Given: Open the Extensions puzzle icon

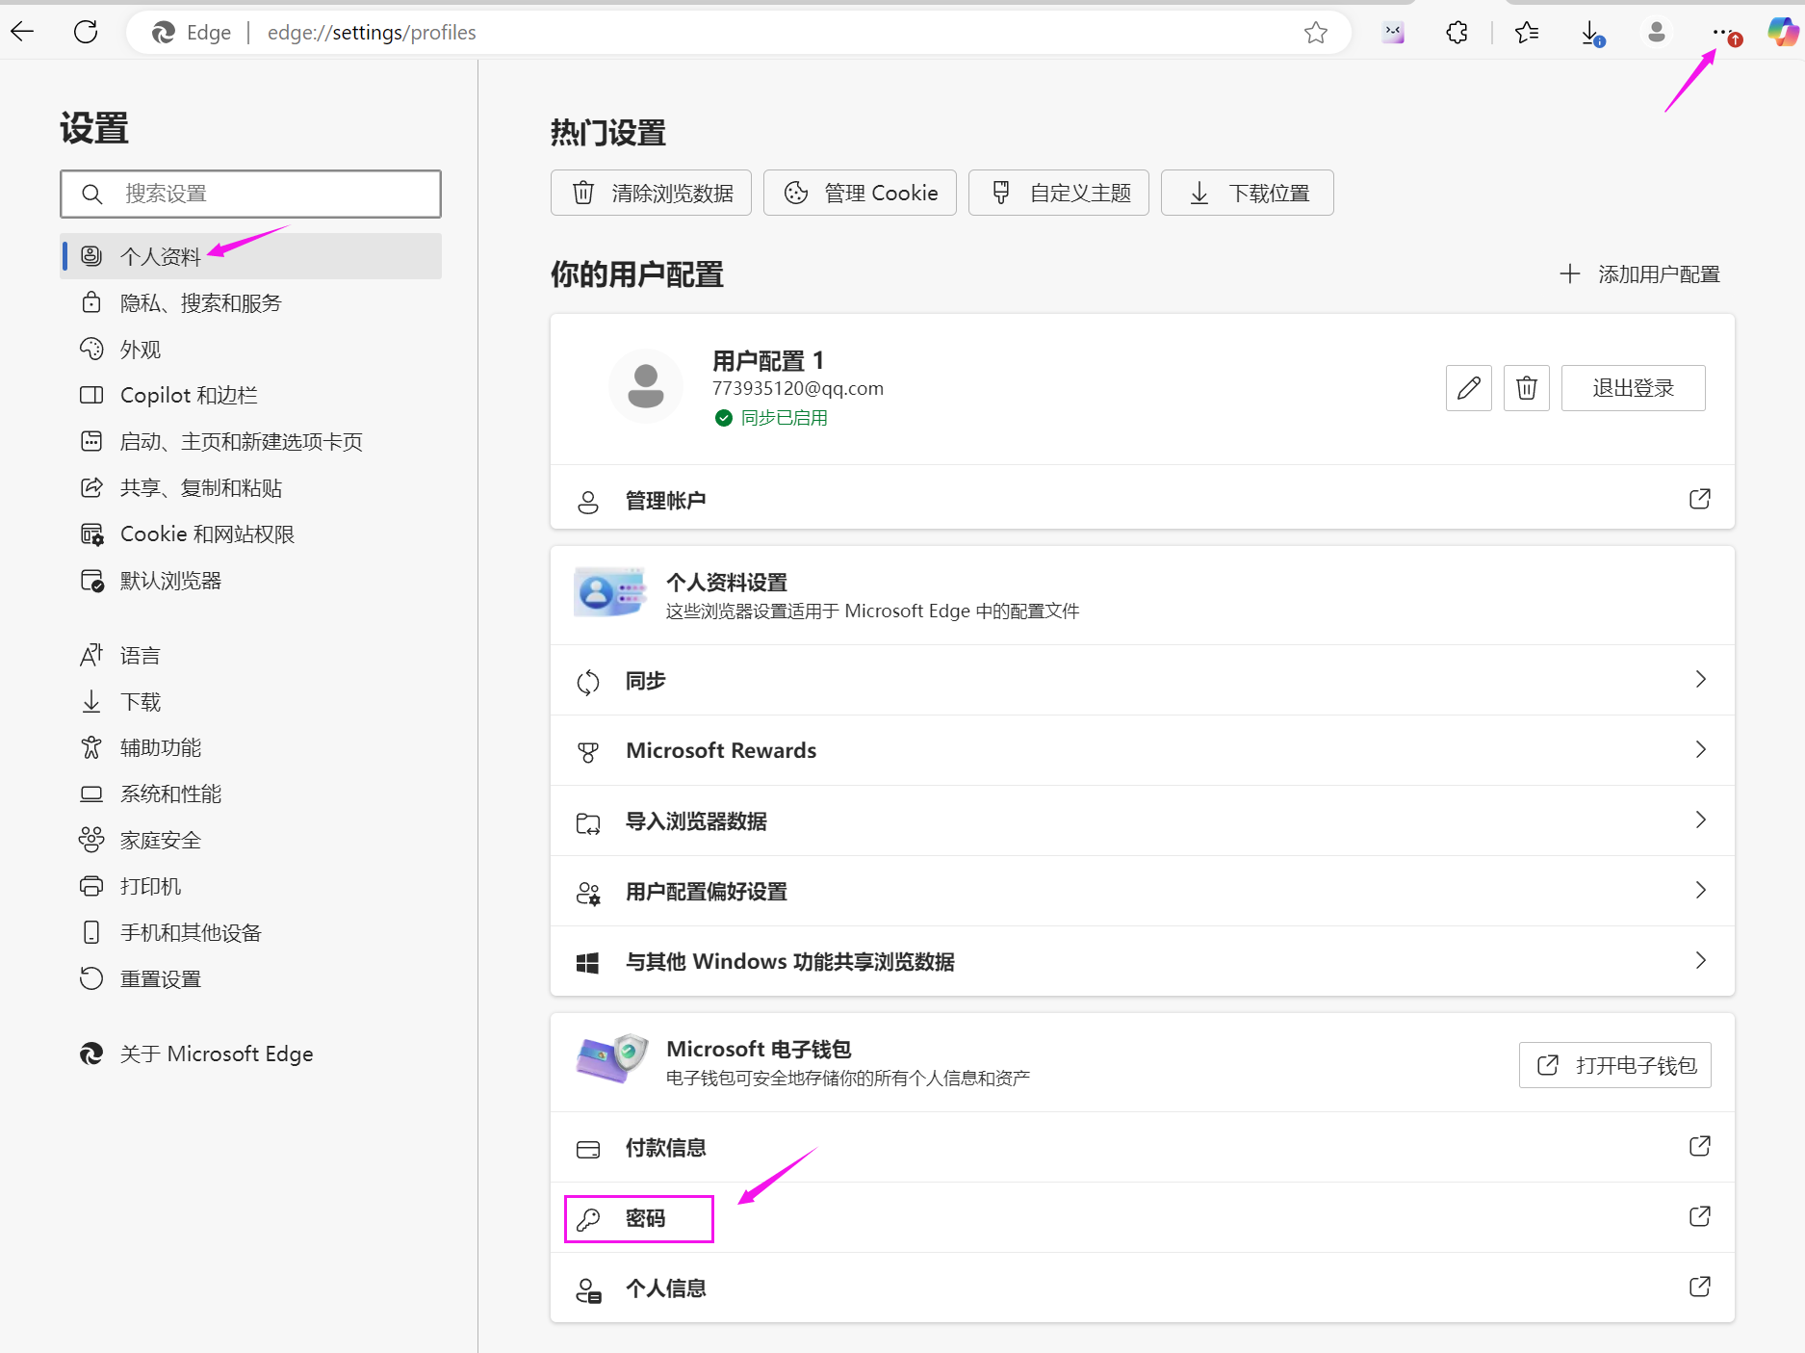Looking at the screenshot, I should click(1457, 32).
